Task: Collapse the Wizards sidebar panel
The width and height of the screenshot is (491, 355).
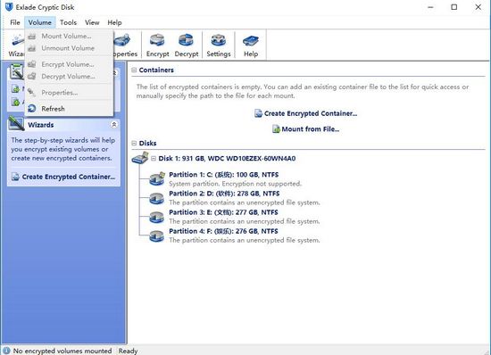Action: pyautogui.click(x=114, y=125)
